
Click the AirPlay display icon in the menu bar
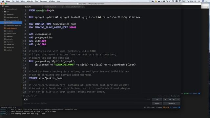click(173, 1)
